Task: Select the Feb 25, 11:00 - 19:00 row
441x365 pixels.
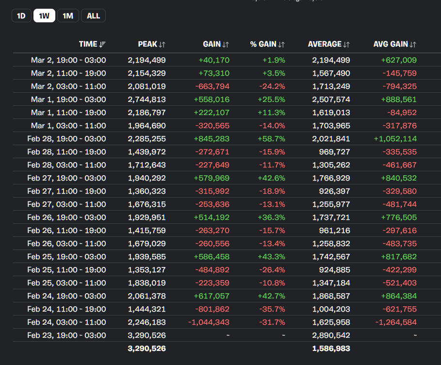Action: pyautogui.click(x=66, y=269)
